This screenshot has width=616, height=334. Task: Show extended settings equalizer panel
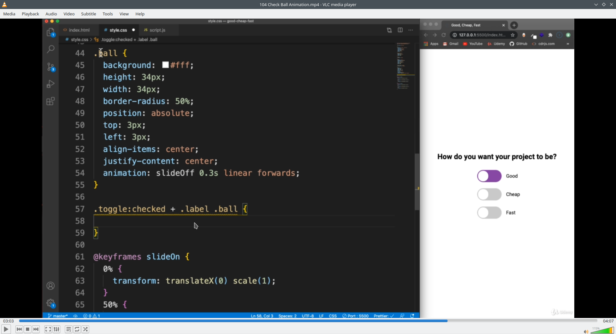(x=57, y=329)
